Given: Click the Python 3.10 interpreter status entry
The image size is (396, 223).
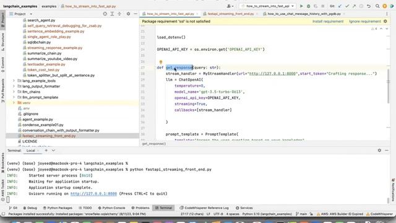Looking at the screenshot, I should (x=267, y=214).
